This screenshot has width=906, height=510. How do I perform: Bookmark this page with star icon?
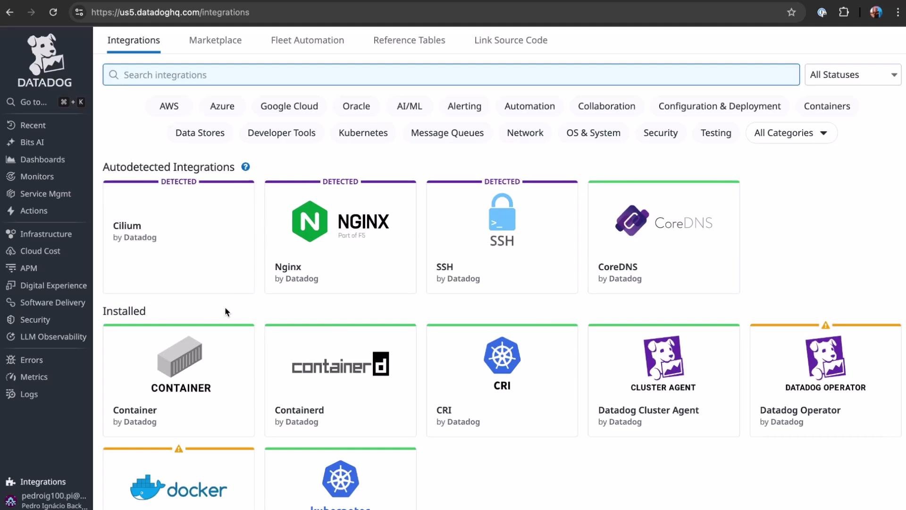click(x=791, y=12)
